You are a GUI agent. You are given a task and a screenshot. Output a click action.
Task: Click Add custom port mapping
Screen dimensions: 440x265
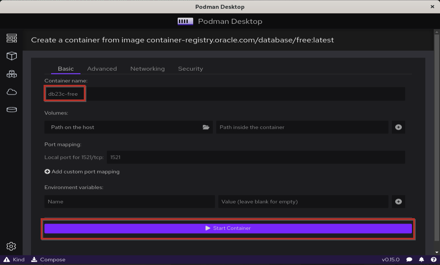point(82,171)
